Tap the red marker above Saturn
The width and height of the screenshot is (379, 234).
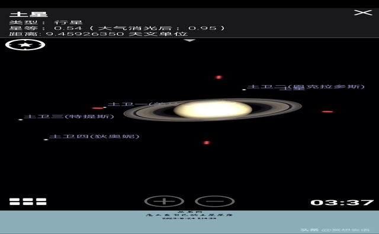(219, 77)
